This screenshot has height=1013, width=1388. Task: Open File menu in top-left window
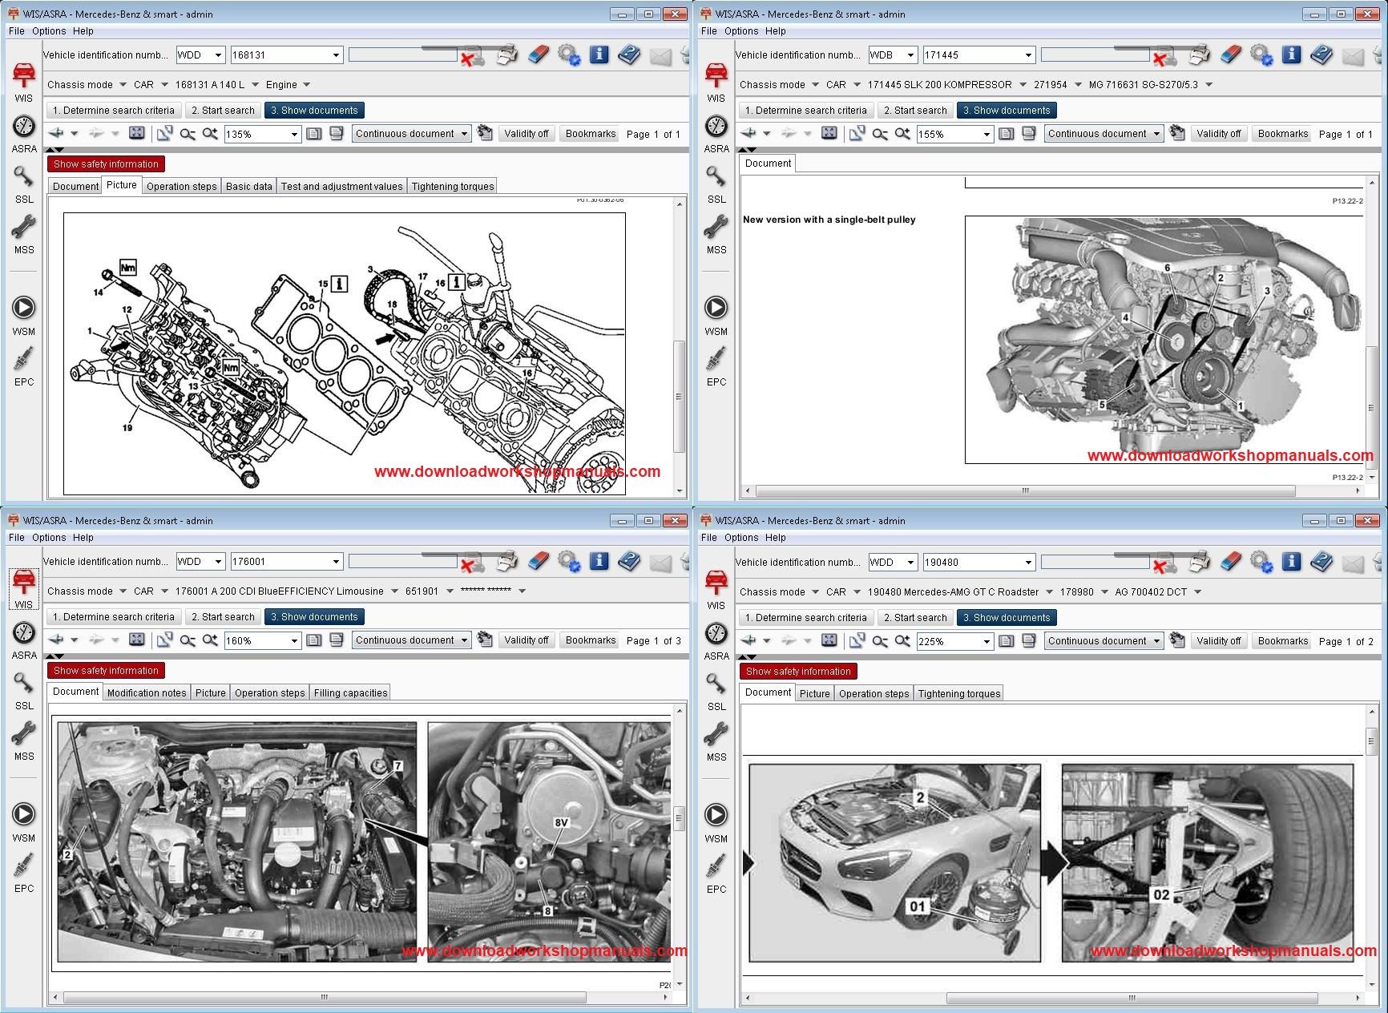coord(16,31)
